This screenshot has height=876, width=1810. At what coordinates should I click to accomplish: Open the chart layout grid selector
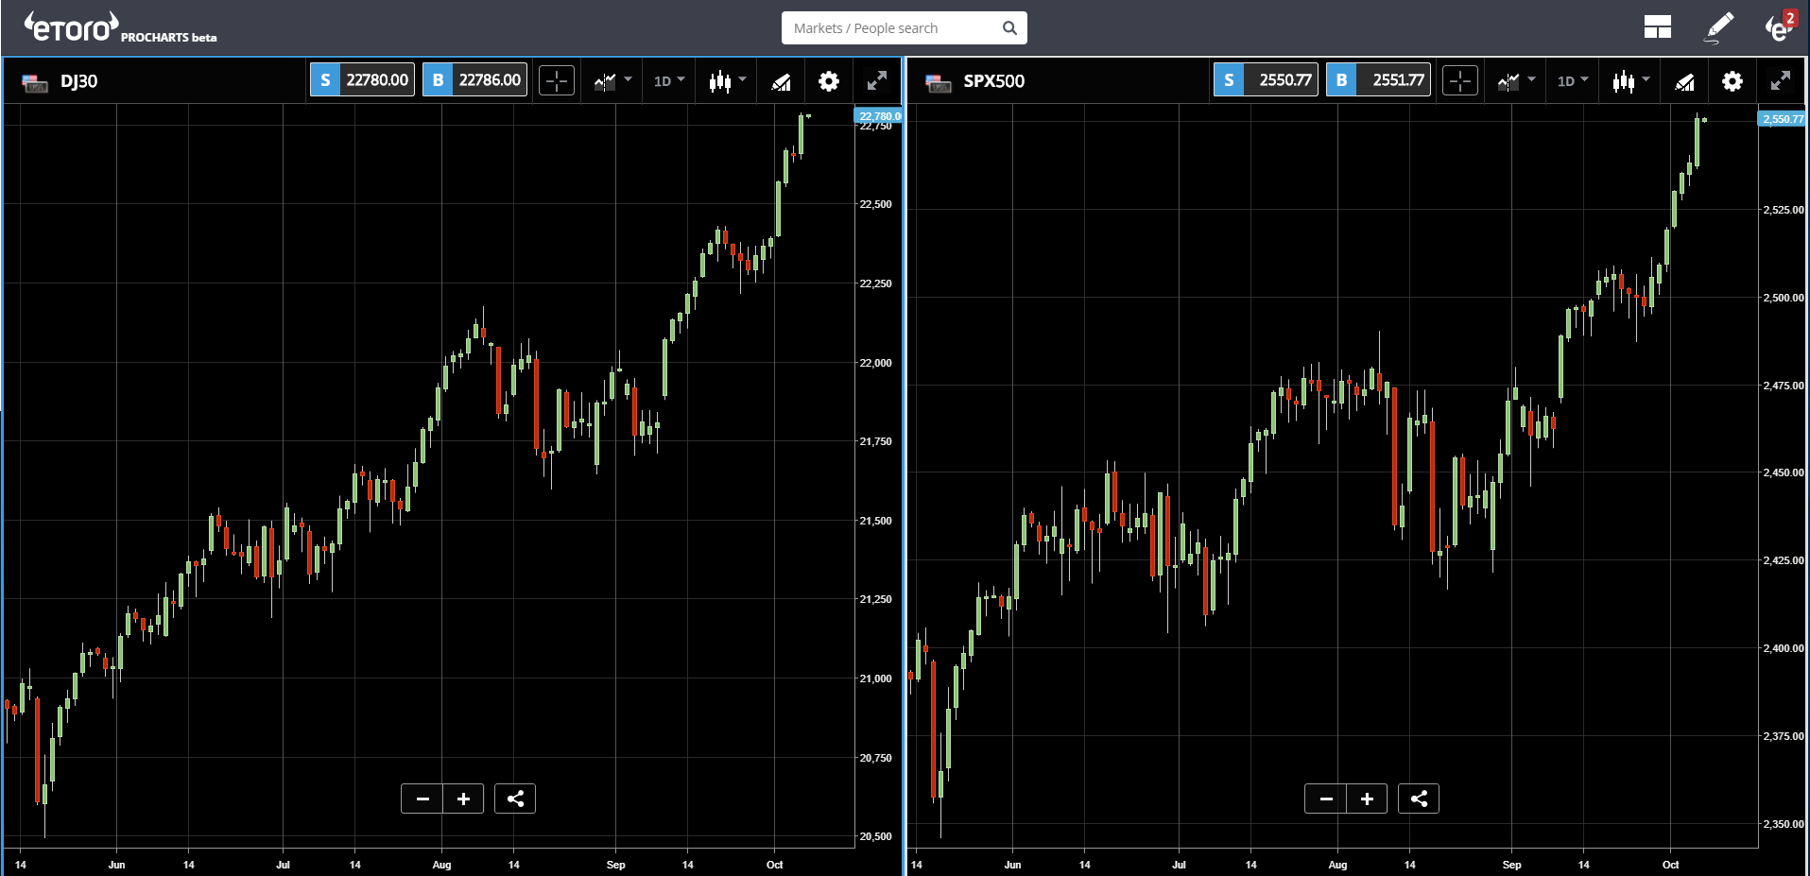click(x=1657, y=27)
